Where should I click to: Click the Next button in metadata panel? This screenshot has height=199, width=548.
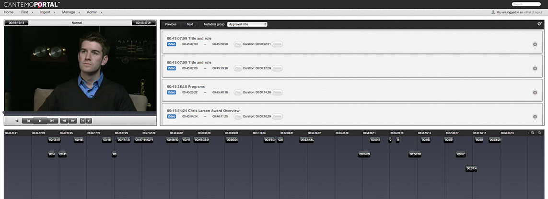coord(190,24)
